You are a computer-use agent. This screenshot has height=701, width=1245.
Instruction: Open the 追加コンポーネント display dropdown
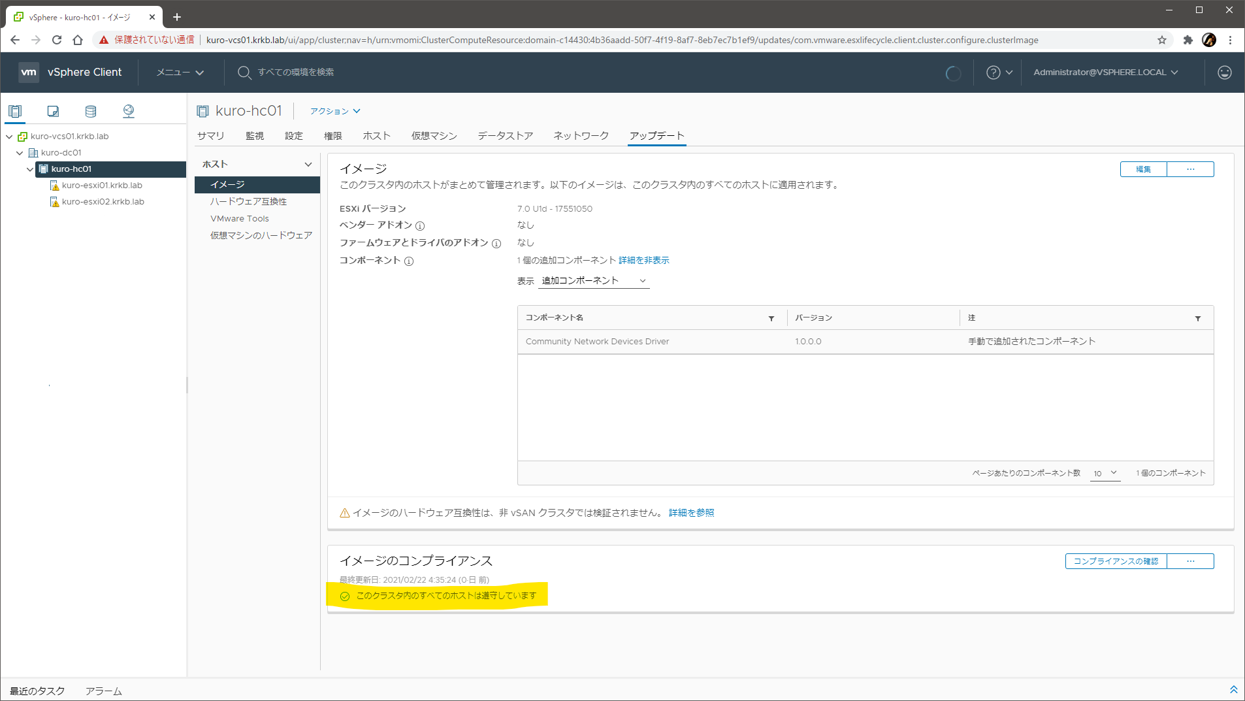pos(593,281)
